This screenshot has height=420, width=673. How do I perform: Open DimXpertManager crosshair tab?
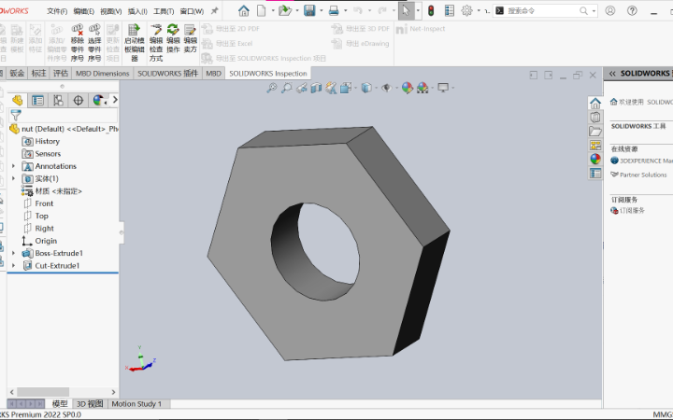[x=79, y=100]
